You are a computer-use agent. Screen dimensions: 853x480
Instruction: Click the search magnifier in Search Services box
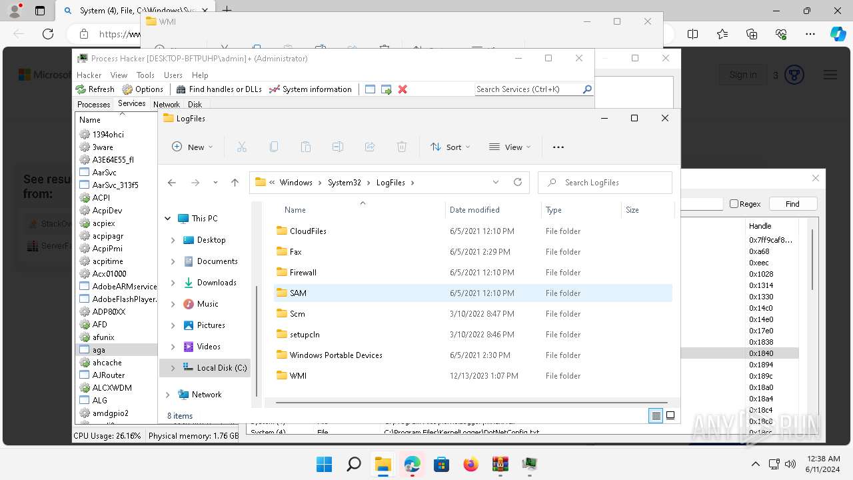pos(587,89)
